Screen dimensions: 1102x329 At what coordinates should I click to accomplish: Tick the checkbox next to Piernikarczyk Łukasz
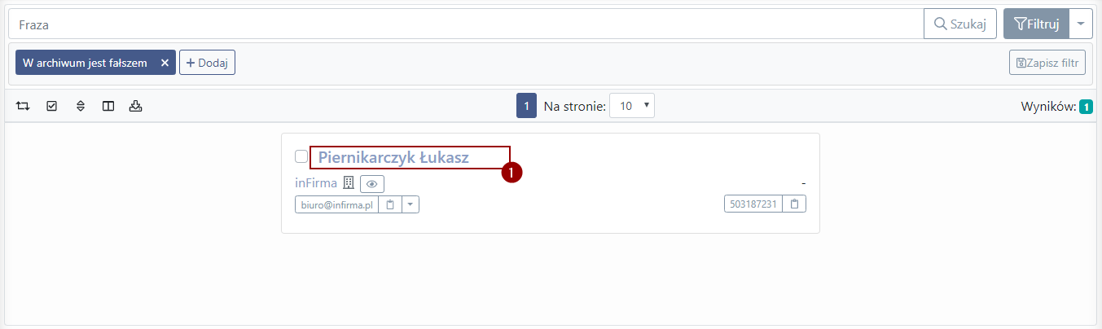point(301,156)
